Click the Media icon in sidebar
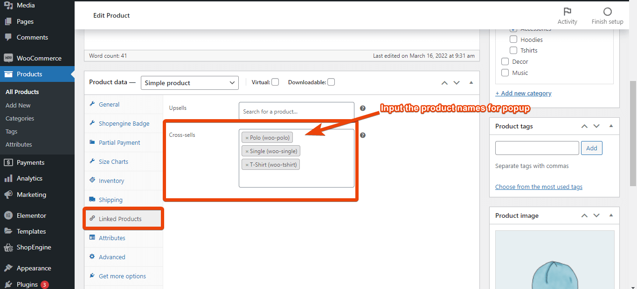637x289 pixels. tap(8, 6)
